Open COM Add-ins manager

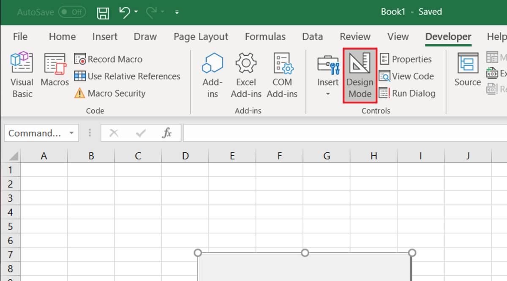coord(282,75)
